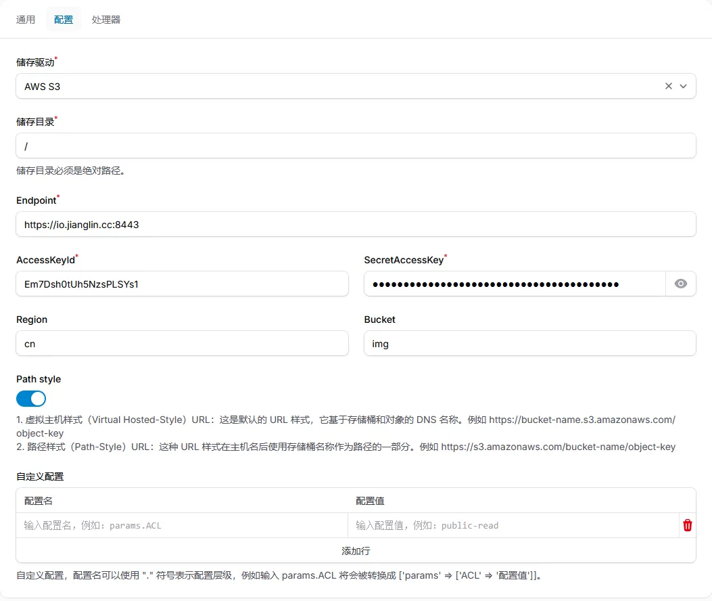
Task: Expand the storage driver dropdown chevron
Action: point(683,86)
